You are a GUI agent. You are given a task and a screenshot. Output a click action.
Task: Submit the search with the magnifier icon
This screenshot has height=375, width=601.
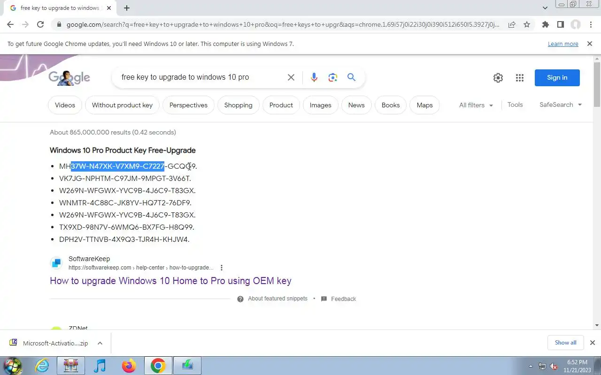click(351, 77)
